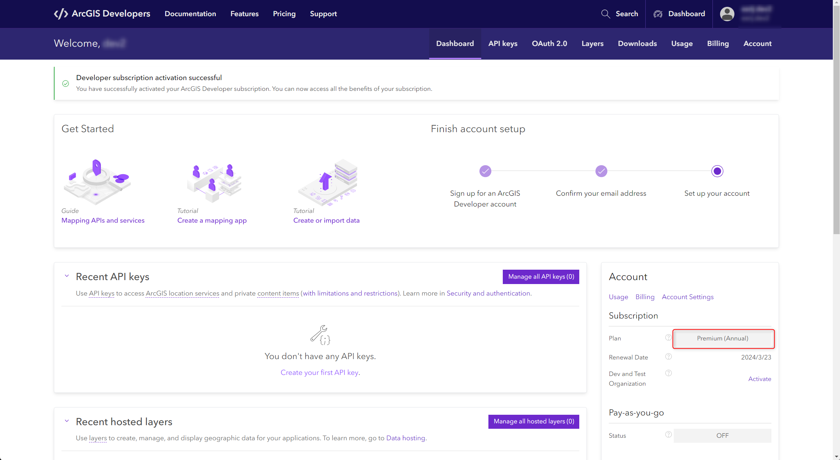Click the Dashboard gauge icon in top bar

[x=658, y=14]
